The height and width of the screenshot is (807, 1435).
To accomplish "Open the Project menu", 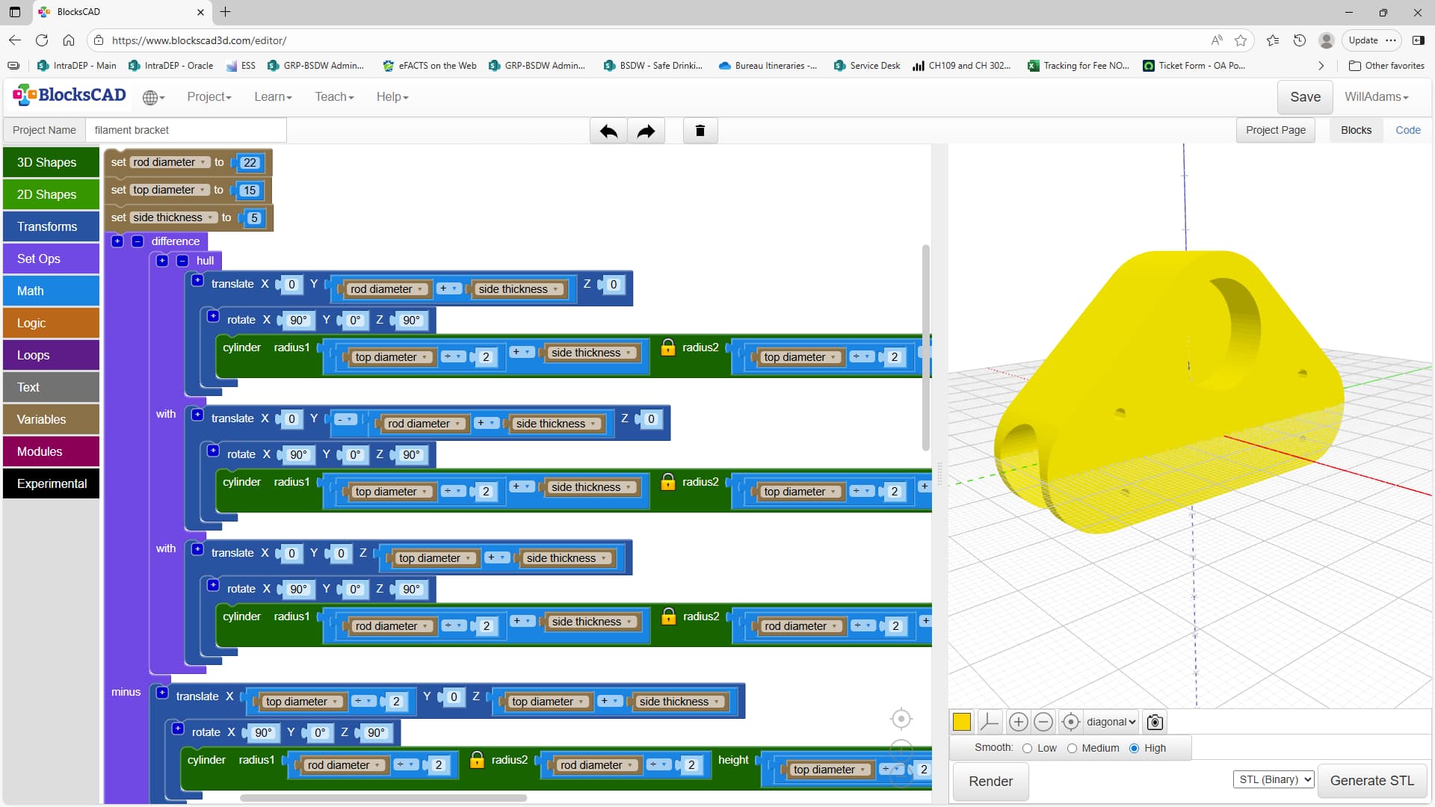I will point(209,97).
